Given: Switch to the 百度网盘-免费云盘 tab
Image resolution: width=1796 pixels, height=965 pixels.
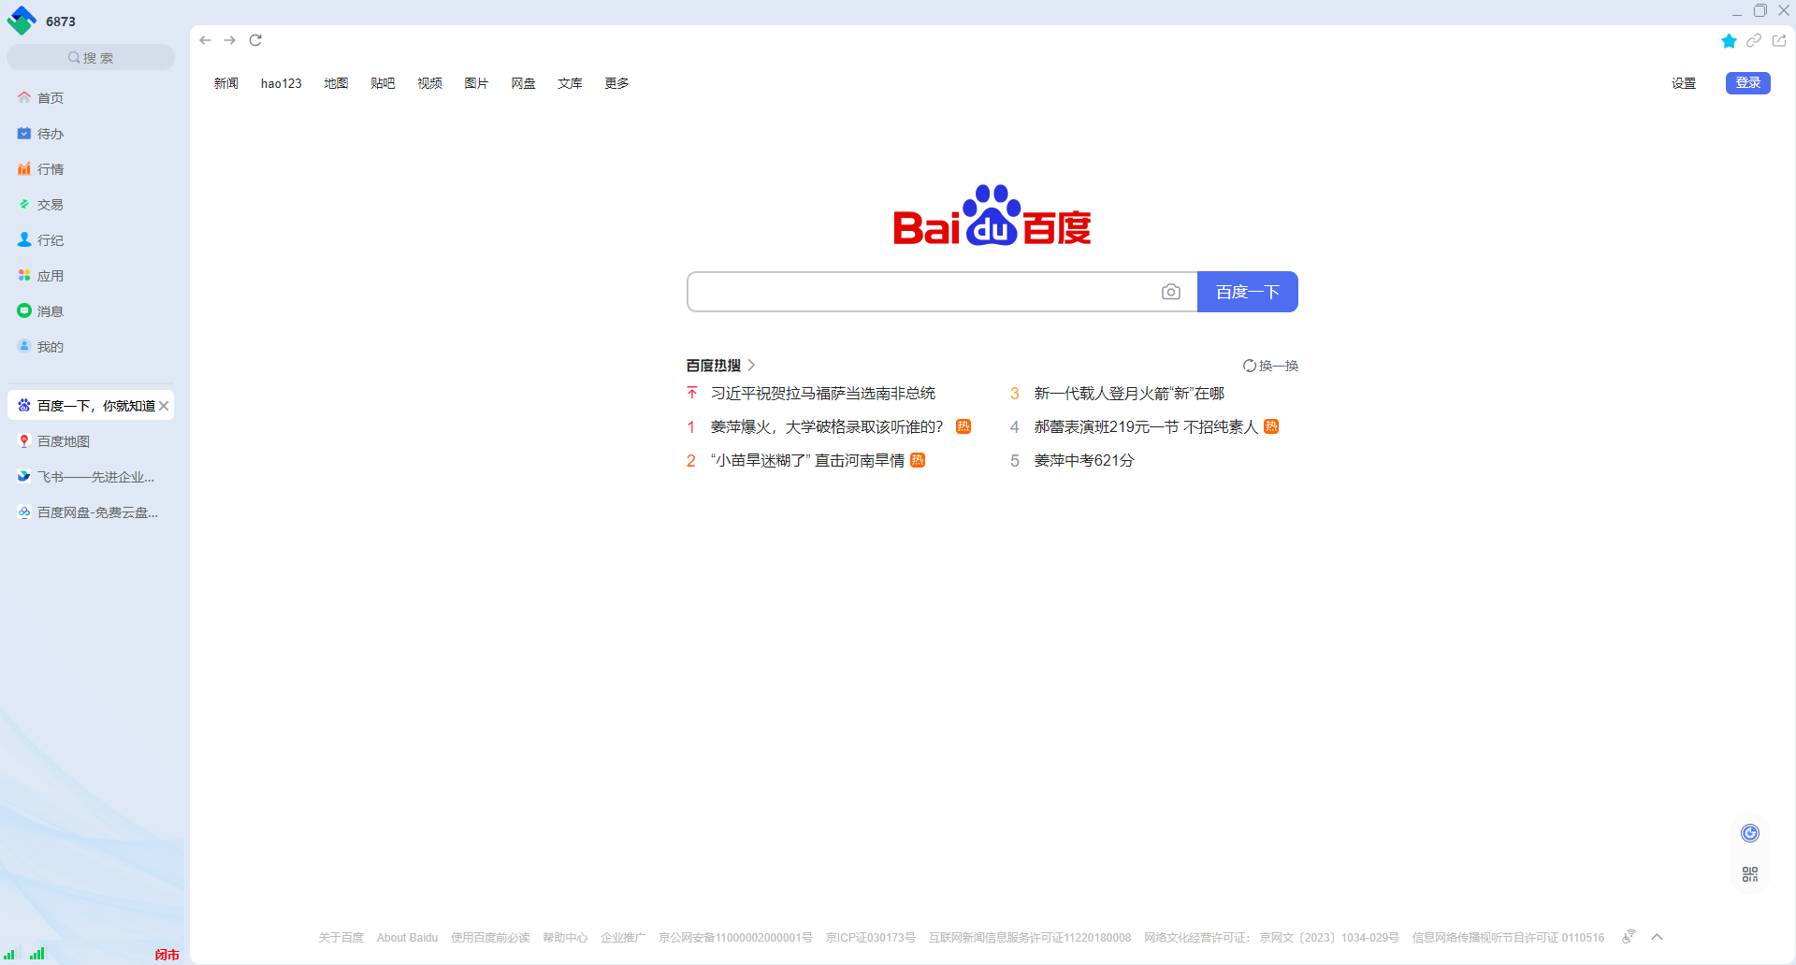Looking at the screenshot, I should [91, 512].
